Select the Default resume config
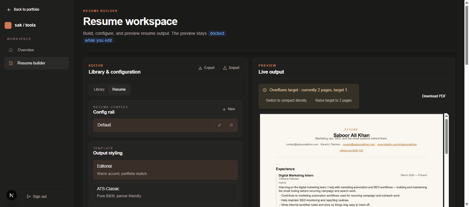Viewport: 469px width, 207px height. coord(153,125)
